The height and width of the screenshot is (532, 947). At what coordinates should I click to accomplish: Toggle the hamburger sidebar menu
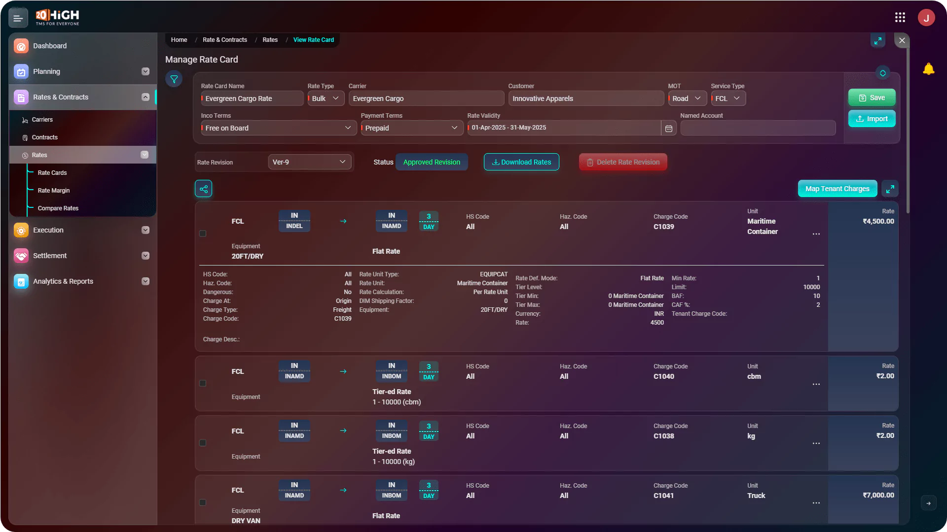click(18, 18)
